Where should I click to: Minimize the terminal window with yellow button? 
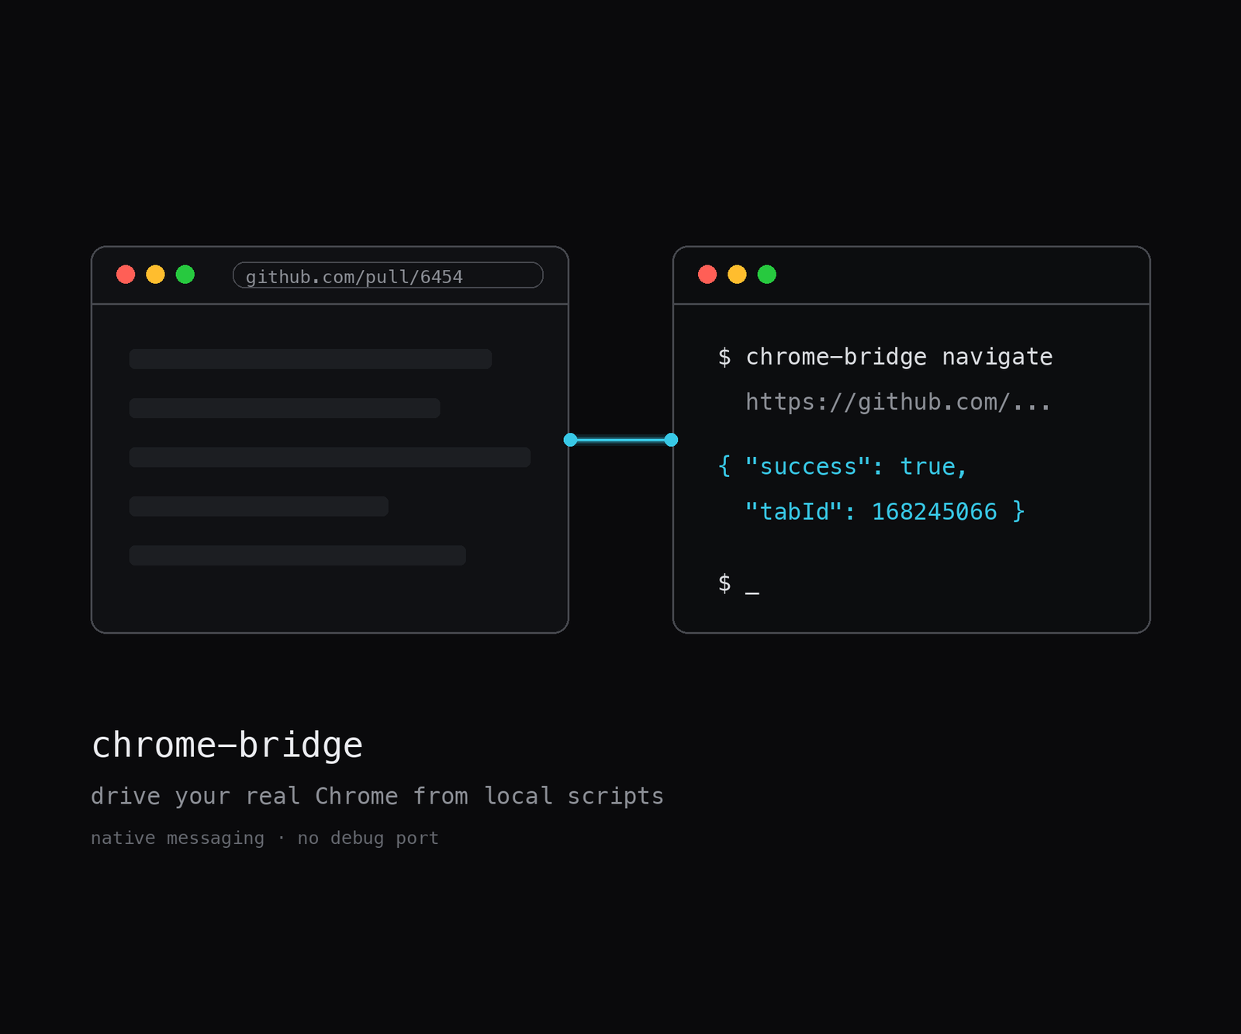coord(737,275)
